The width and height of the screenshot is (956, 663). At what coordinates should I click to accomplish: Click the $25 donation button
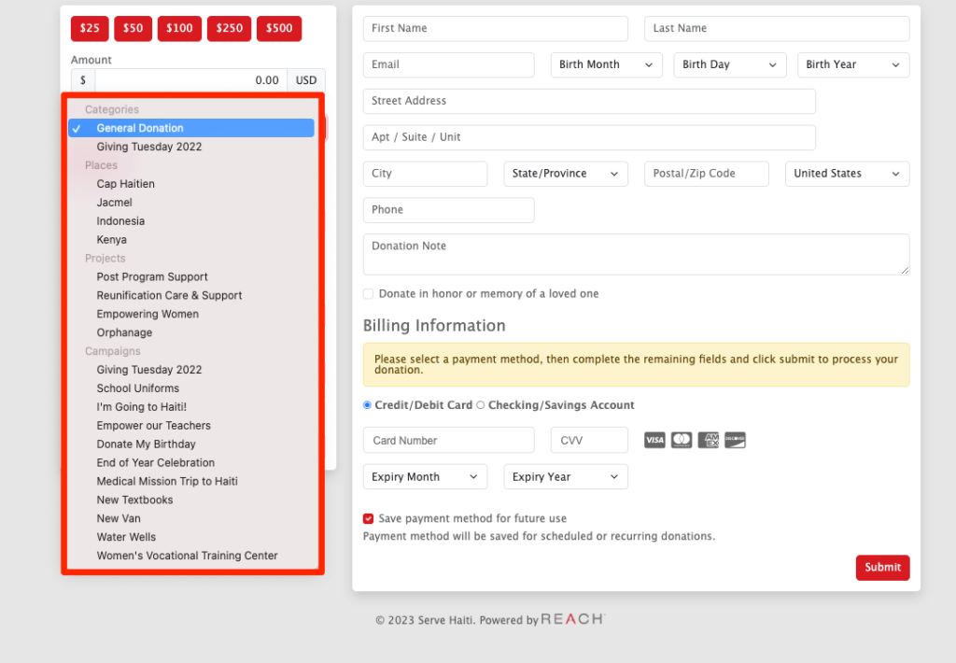pos(90,29)
